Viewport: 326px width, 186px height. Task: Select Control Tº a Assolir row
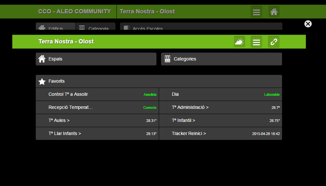pos(97,94)
